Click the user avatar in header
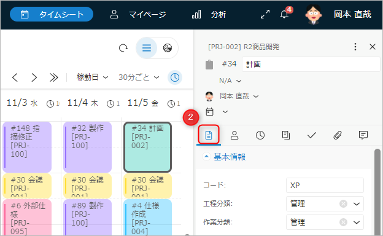This screenshot has width=383, height=236. coord(314,14)
